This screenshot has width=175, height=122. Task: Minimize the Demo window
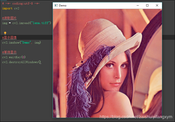138,5
